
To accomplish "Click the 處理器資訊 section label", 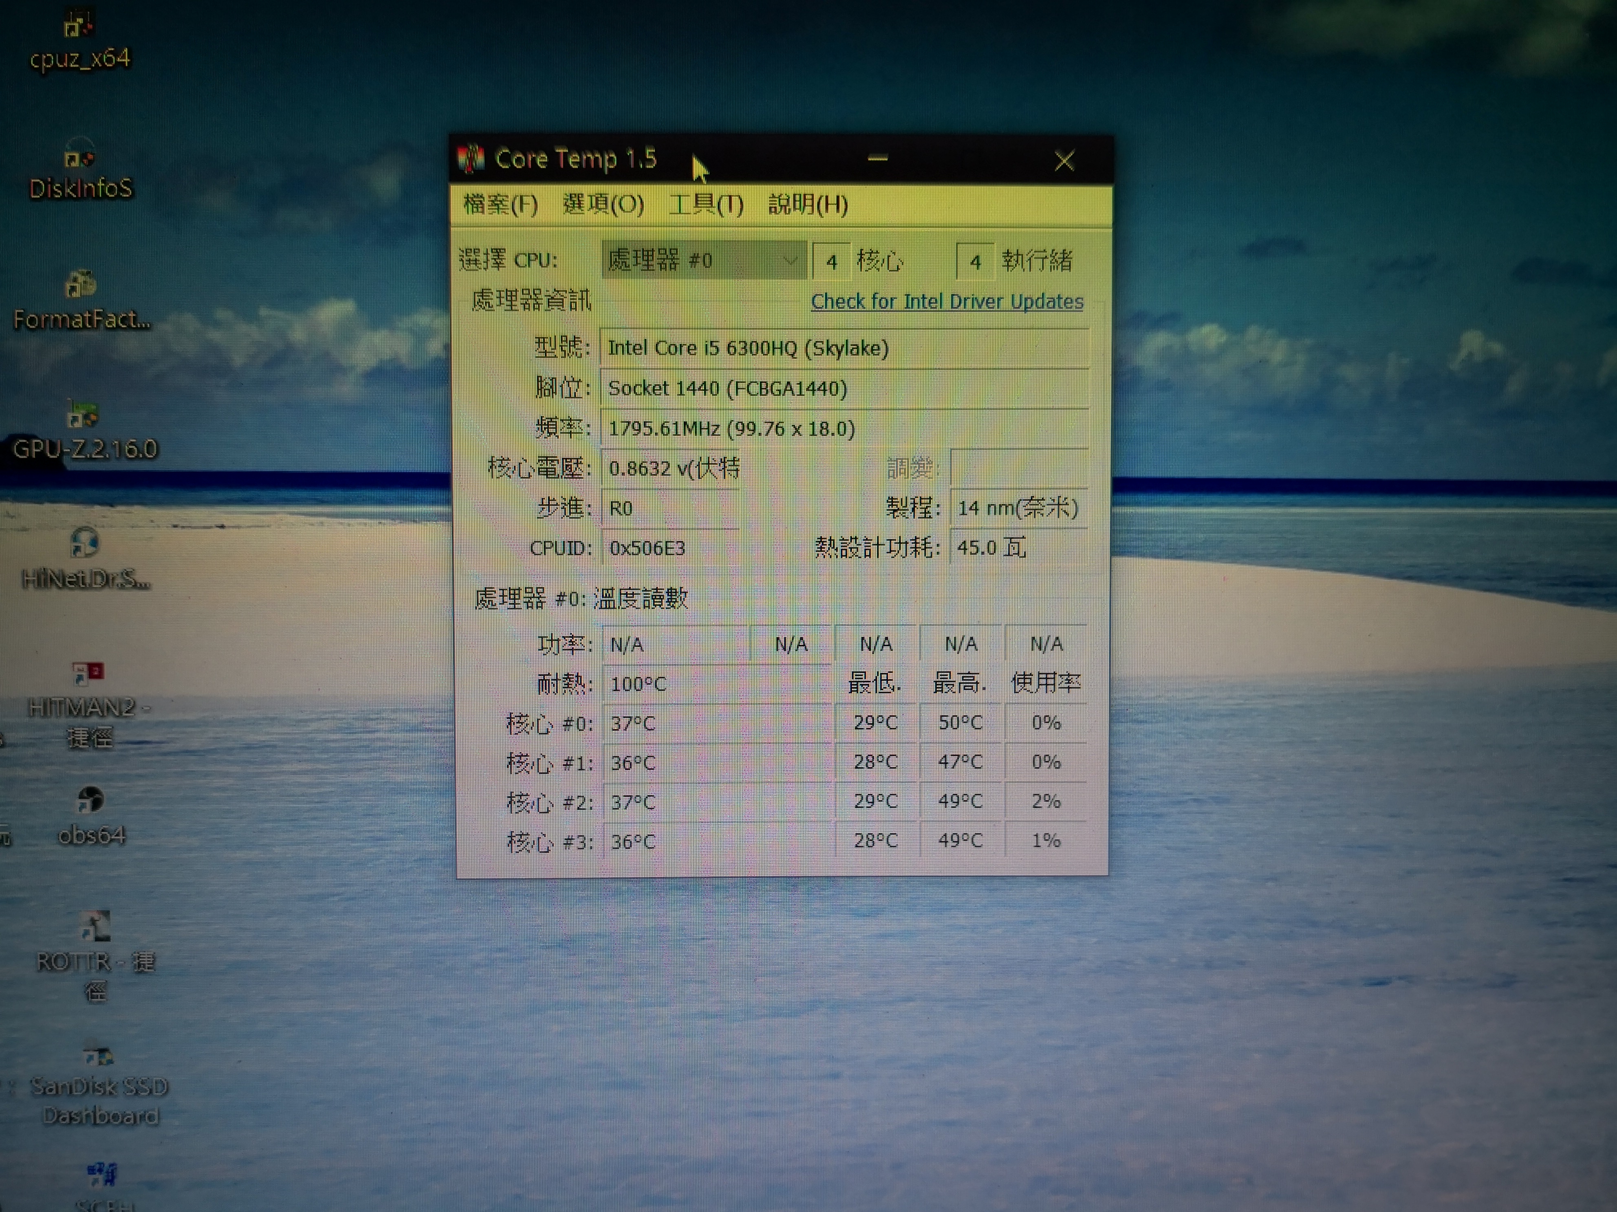I will tap(531, 300).
